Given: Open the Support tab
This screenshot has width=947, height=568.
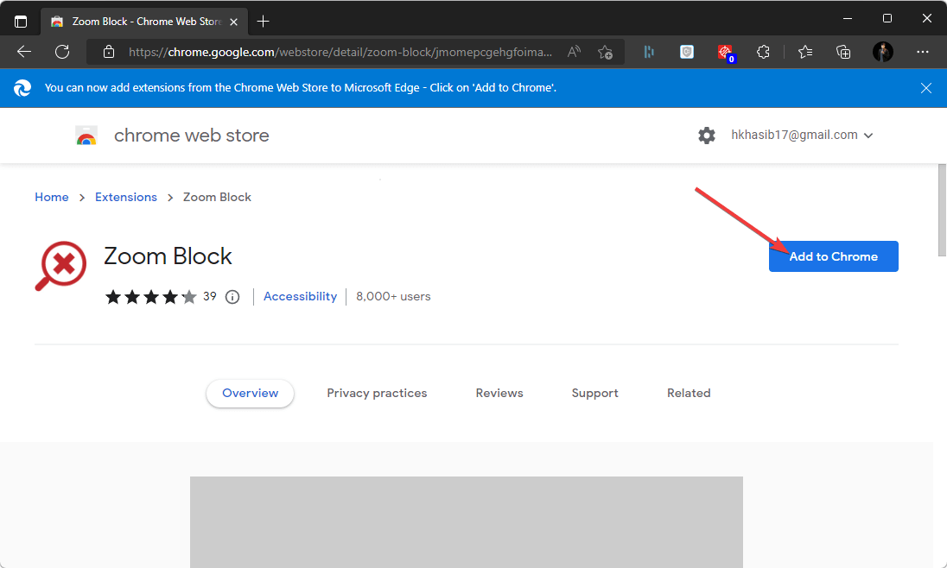Looking at the screenshot, I should click(594, 393).
